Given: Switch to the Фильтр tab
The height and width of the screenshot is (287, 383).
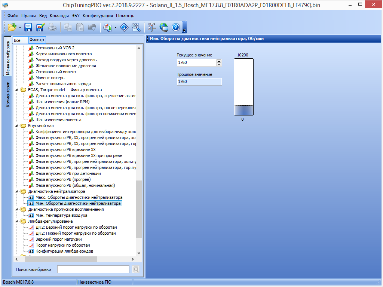Looking at the screenshot, I should pyautogui.click(x=37, y=40).
